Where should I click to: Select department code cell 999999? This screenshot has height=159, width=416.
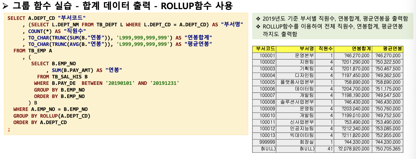click(264, 142)
